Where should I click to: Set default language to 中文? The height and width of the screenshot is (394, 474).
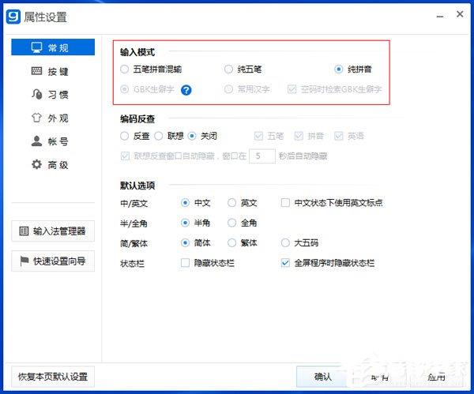(185, 202)
